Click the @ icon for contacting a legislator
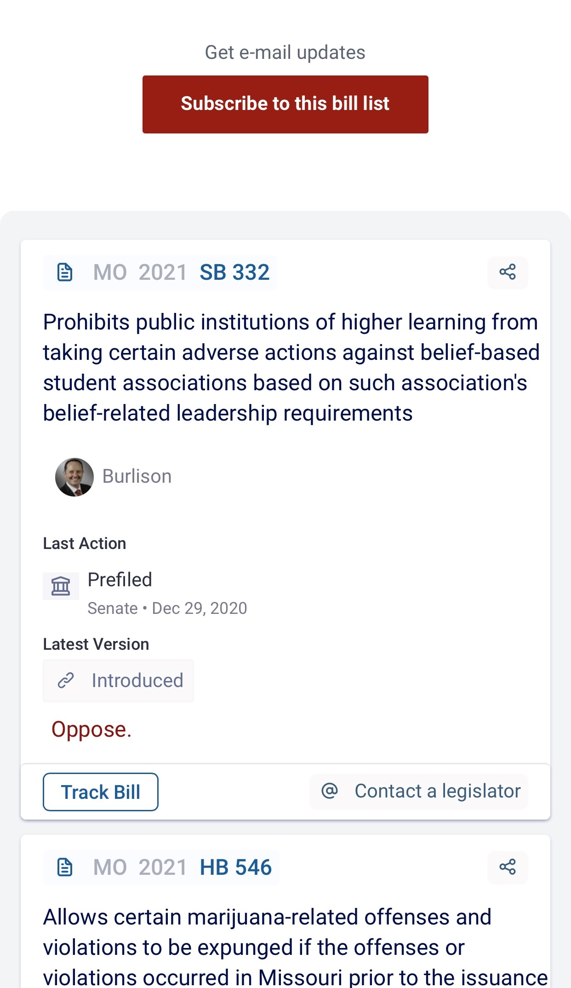Image resolution: width=571 pixels, height=988 pixels. (x=330, y=792)
